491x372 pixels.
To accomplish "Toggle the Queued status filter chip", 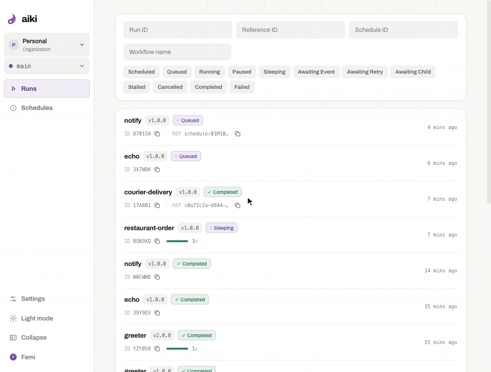I will click(177, 72).
